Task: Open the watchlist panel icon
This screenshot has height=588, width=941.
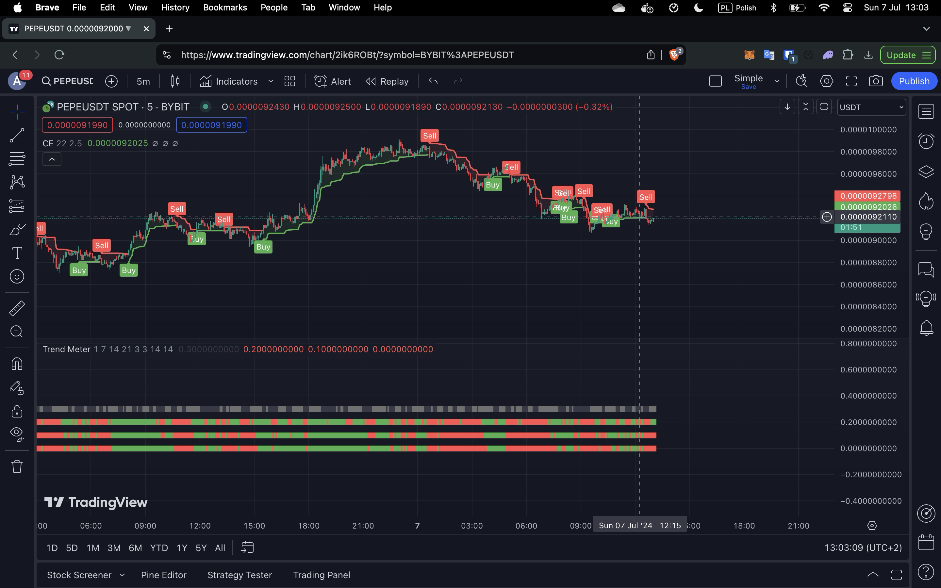Action: [x=926, y=112]
